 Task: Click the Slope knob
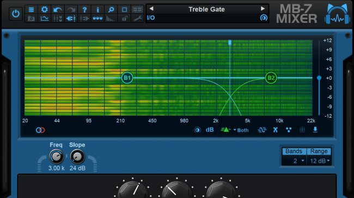(77, 157)
